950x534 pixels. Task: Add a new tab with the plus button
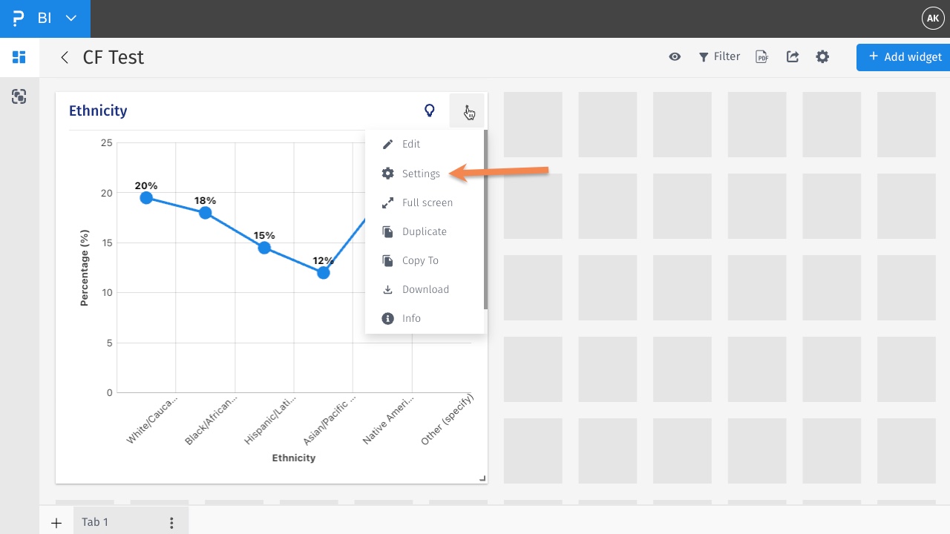pyautogui.click(x=56, y=523)
